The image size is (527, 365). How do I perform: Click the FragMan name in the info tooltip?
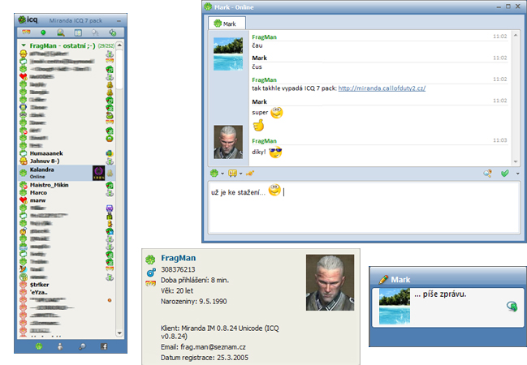pyautogui.click(x=178, y=258)
